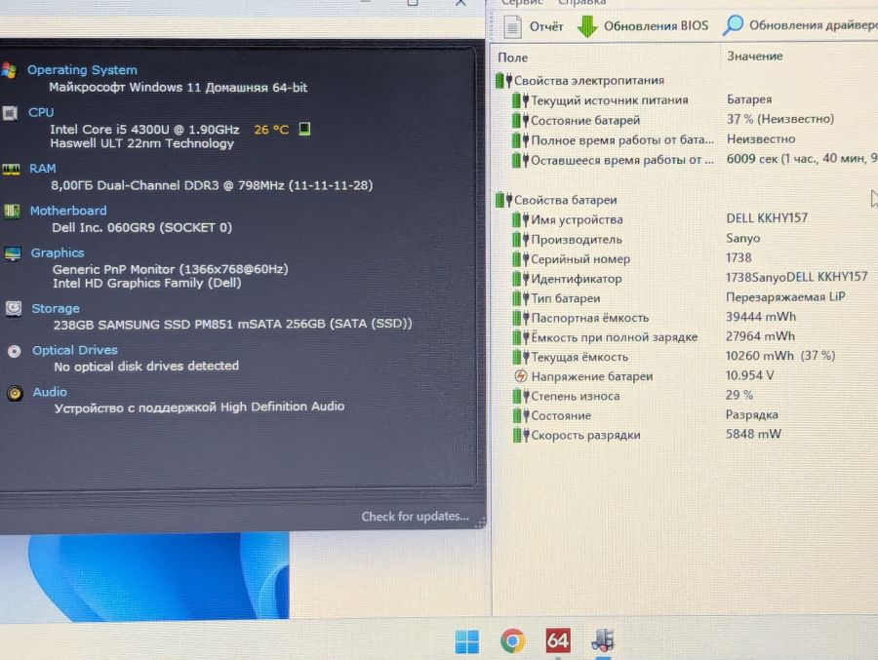
Task: Open the Справка menu in AIDA64
Action: tap(581, 3)
